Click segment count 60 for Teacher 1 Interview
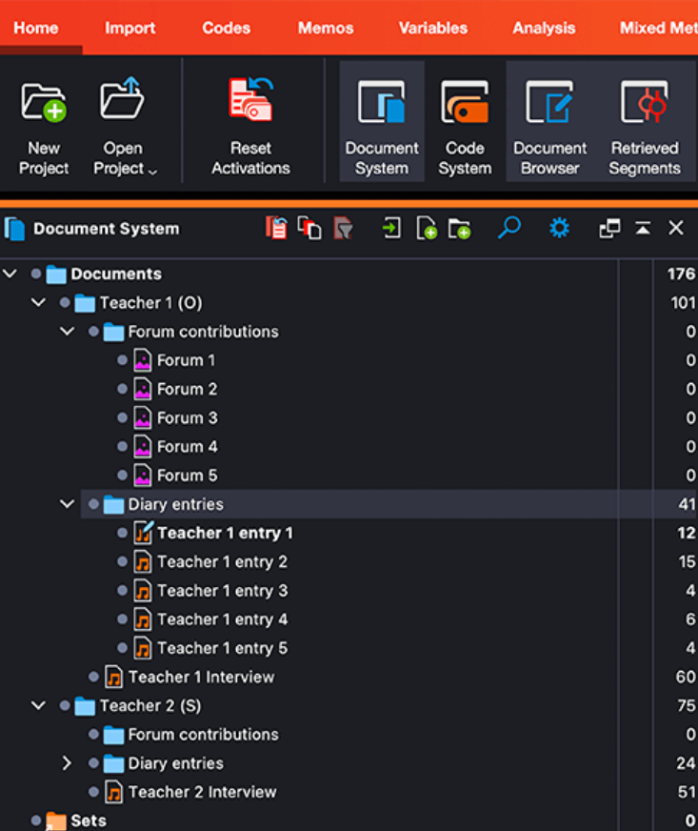The width and height of the screenshot is (698, 831). 686,677
